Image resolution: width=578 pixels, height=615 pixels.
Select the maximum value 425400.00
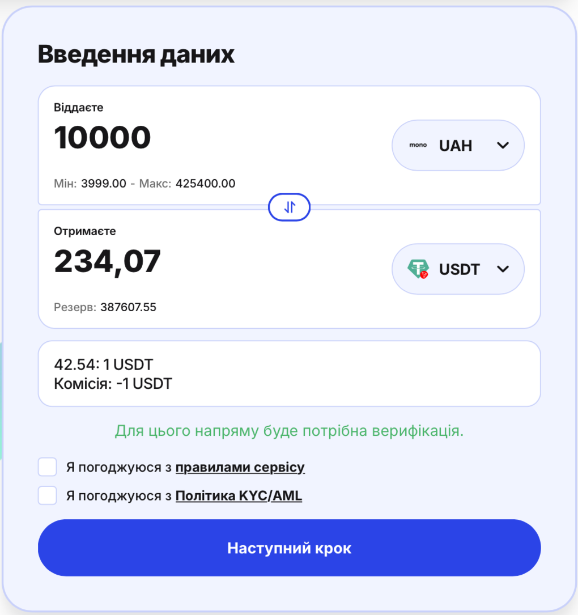coord(205,184)
